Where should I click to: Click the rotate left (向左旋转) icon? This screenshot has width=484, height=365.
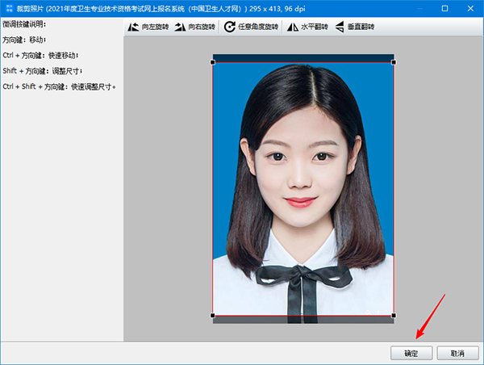click(134, 27)
